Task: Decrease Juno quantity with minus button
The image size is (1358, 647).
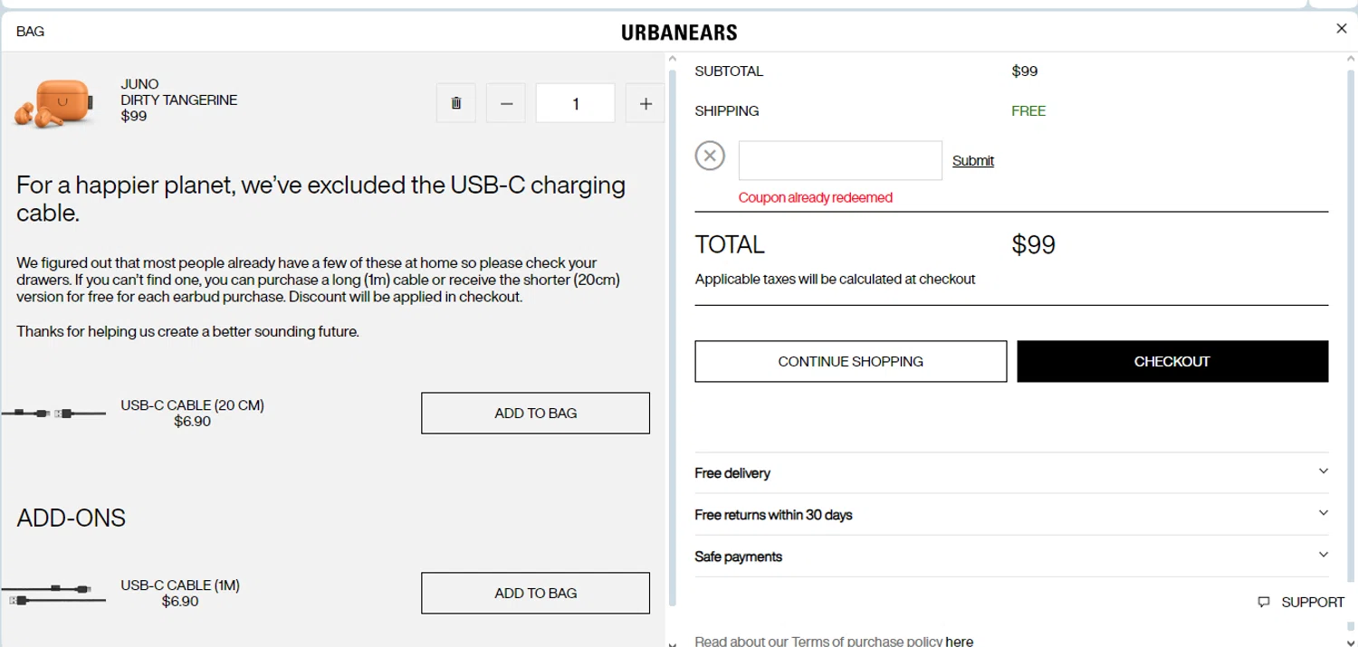Action: coord(506,103)
